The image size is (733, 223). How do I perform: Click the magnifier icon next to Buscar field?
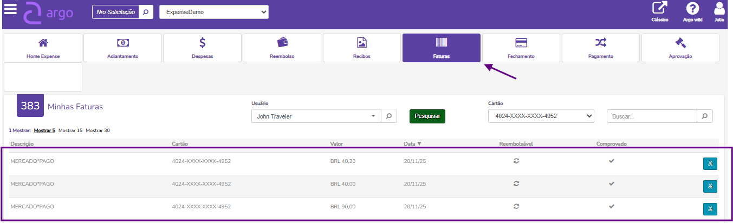point(704,116)
